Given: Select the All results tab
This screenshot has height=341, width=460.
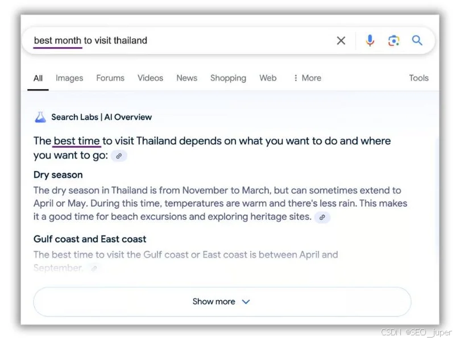Looking at the screenshot, I should [x=38, y=78].
